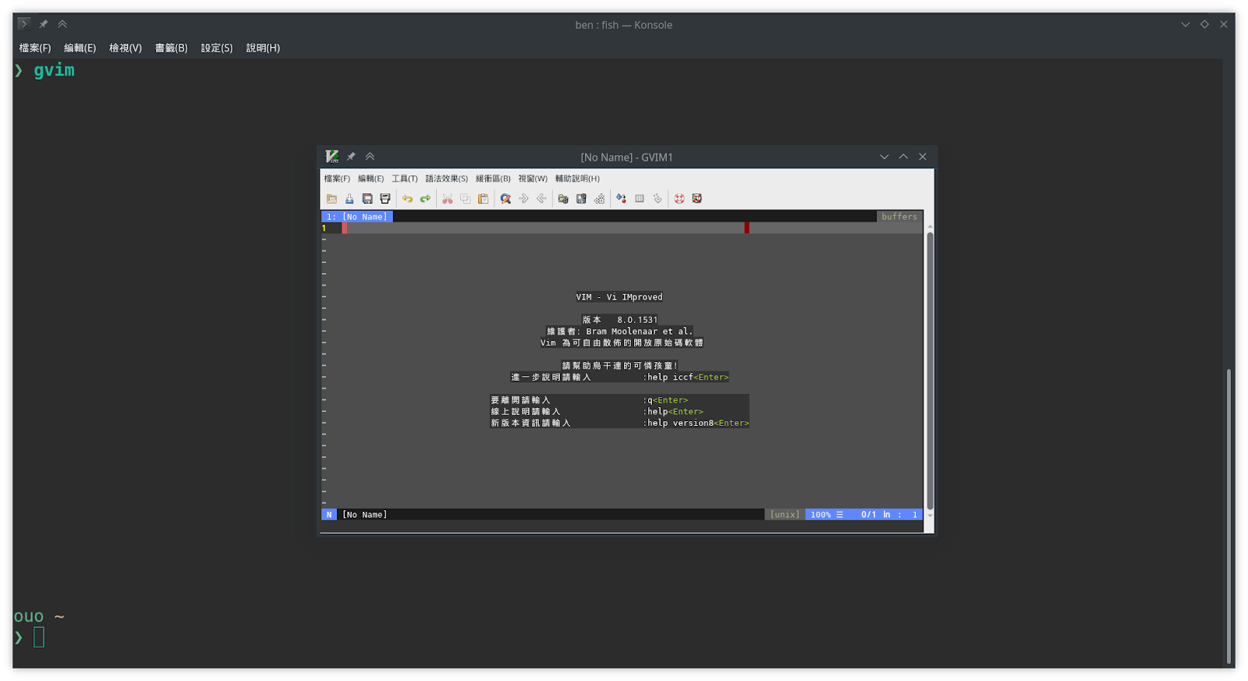Open Konsole 檔案(F) menu

pos(35,48)
